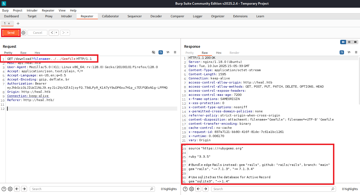Toggle non-printable characters \n in Request pane
The image size is (360, 195).
168,52
